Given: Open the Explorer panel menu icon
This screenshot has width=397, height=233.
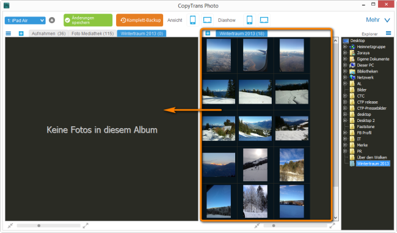Looking at the screenshot, I should [x=388, y=33].
